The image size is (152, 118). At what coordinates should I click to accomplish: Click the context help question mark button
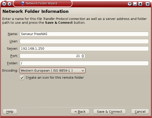point(130,4)
